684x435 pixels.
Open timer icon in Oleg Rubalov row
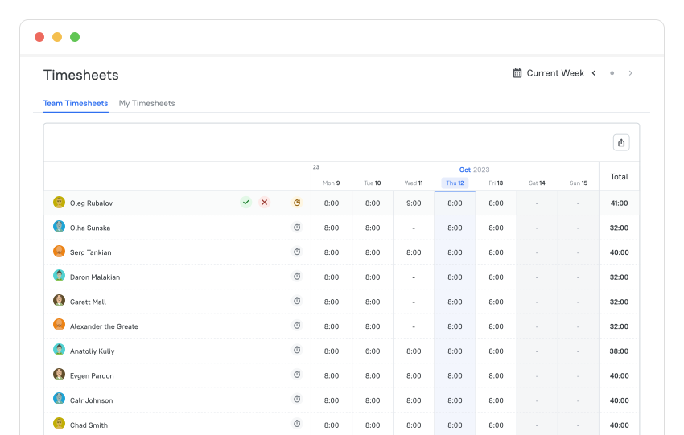point(297,203)
